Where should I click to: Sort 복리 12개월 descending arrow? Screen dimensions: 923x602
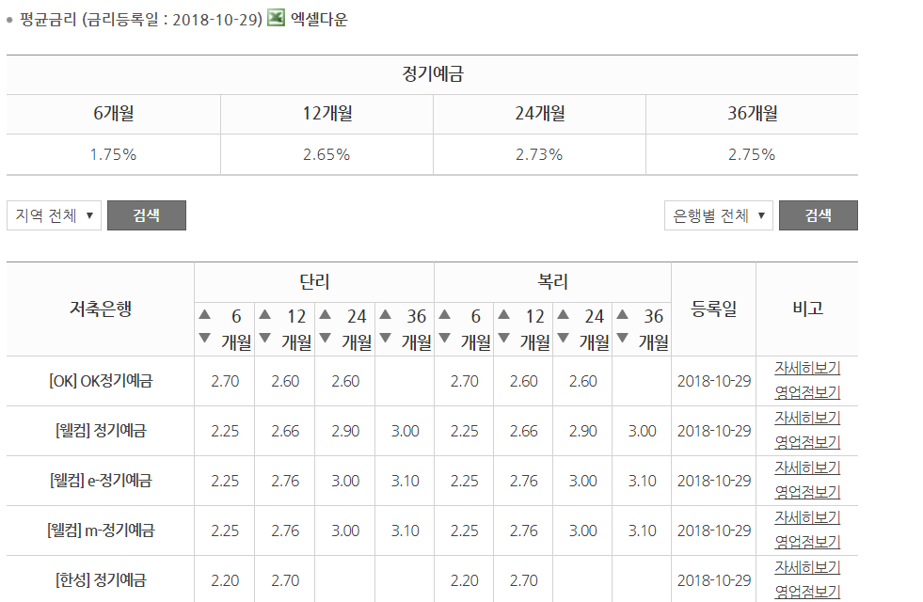click(x=504, y=338)
